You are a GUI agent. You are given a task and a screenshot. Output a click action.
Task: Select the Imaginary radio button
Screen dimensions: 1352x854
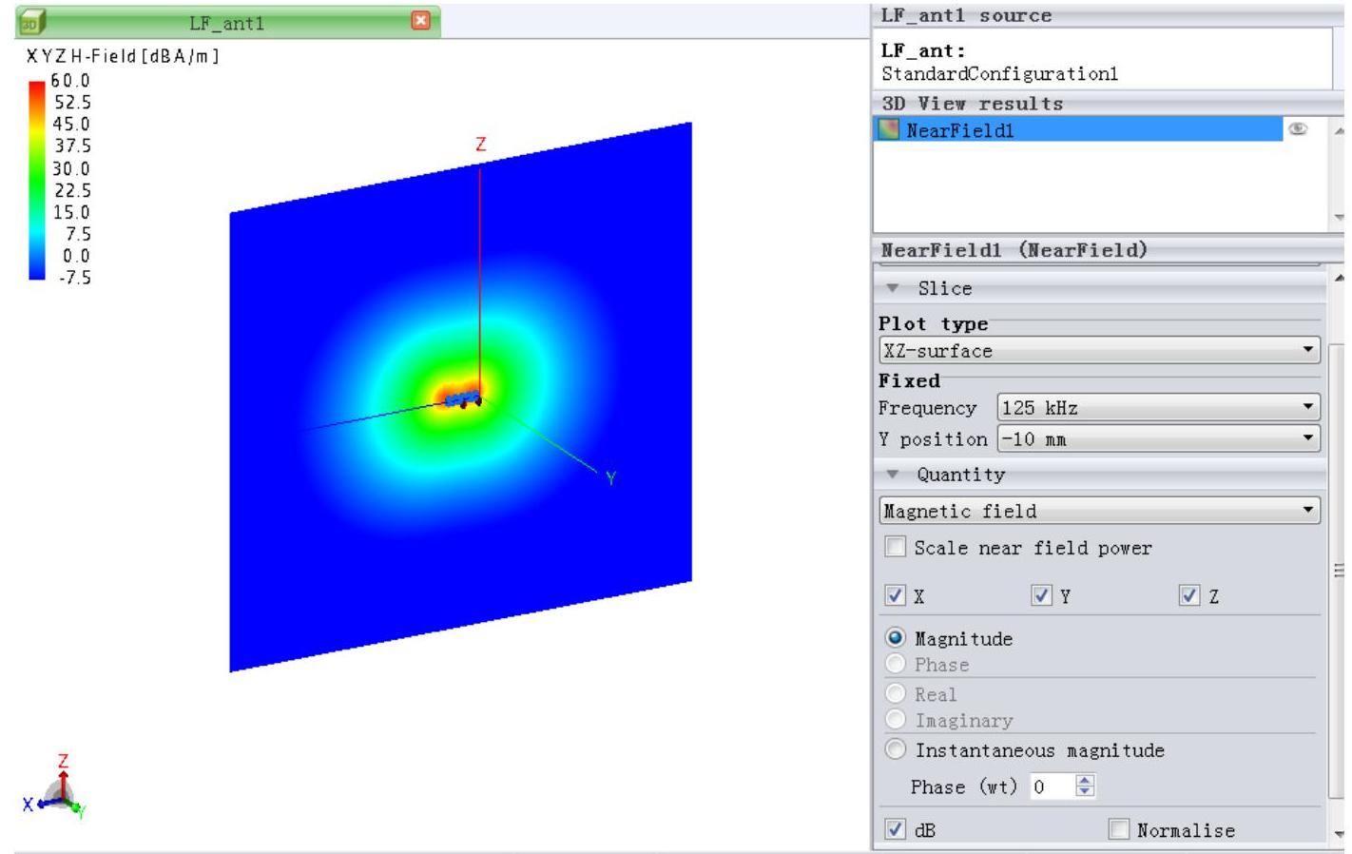pos(895,720)
